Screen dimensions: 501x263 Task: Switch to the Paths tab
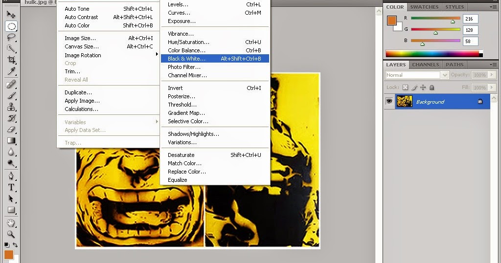(x=455, y=65)
